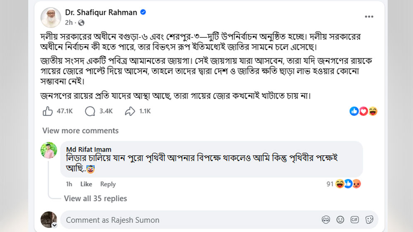
Task: Open Md Rifat Imam's profile link
Action: click(88, 149)
